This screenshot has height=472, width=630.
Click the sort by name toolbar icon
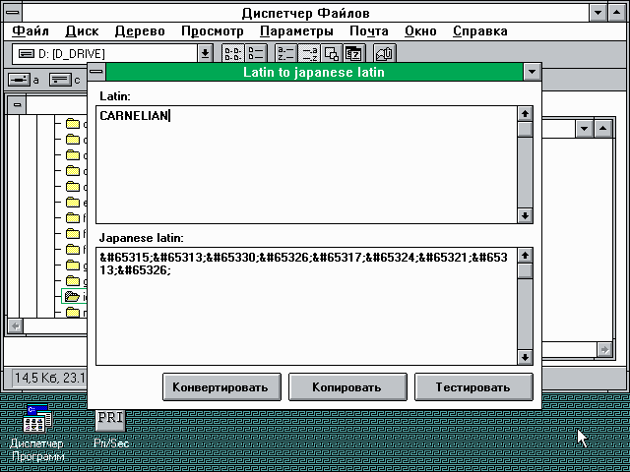285,53
